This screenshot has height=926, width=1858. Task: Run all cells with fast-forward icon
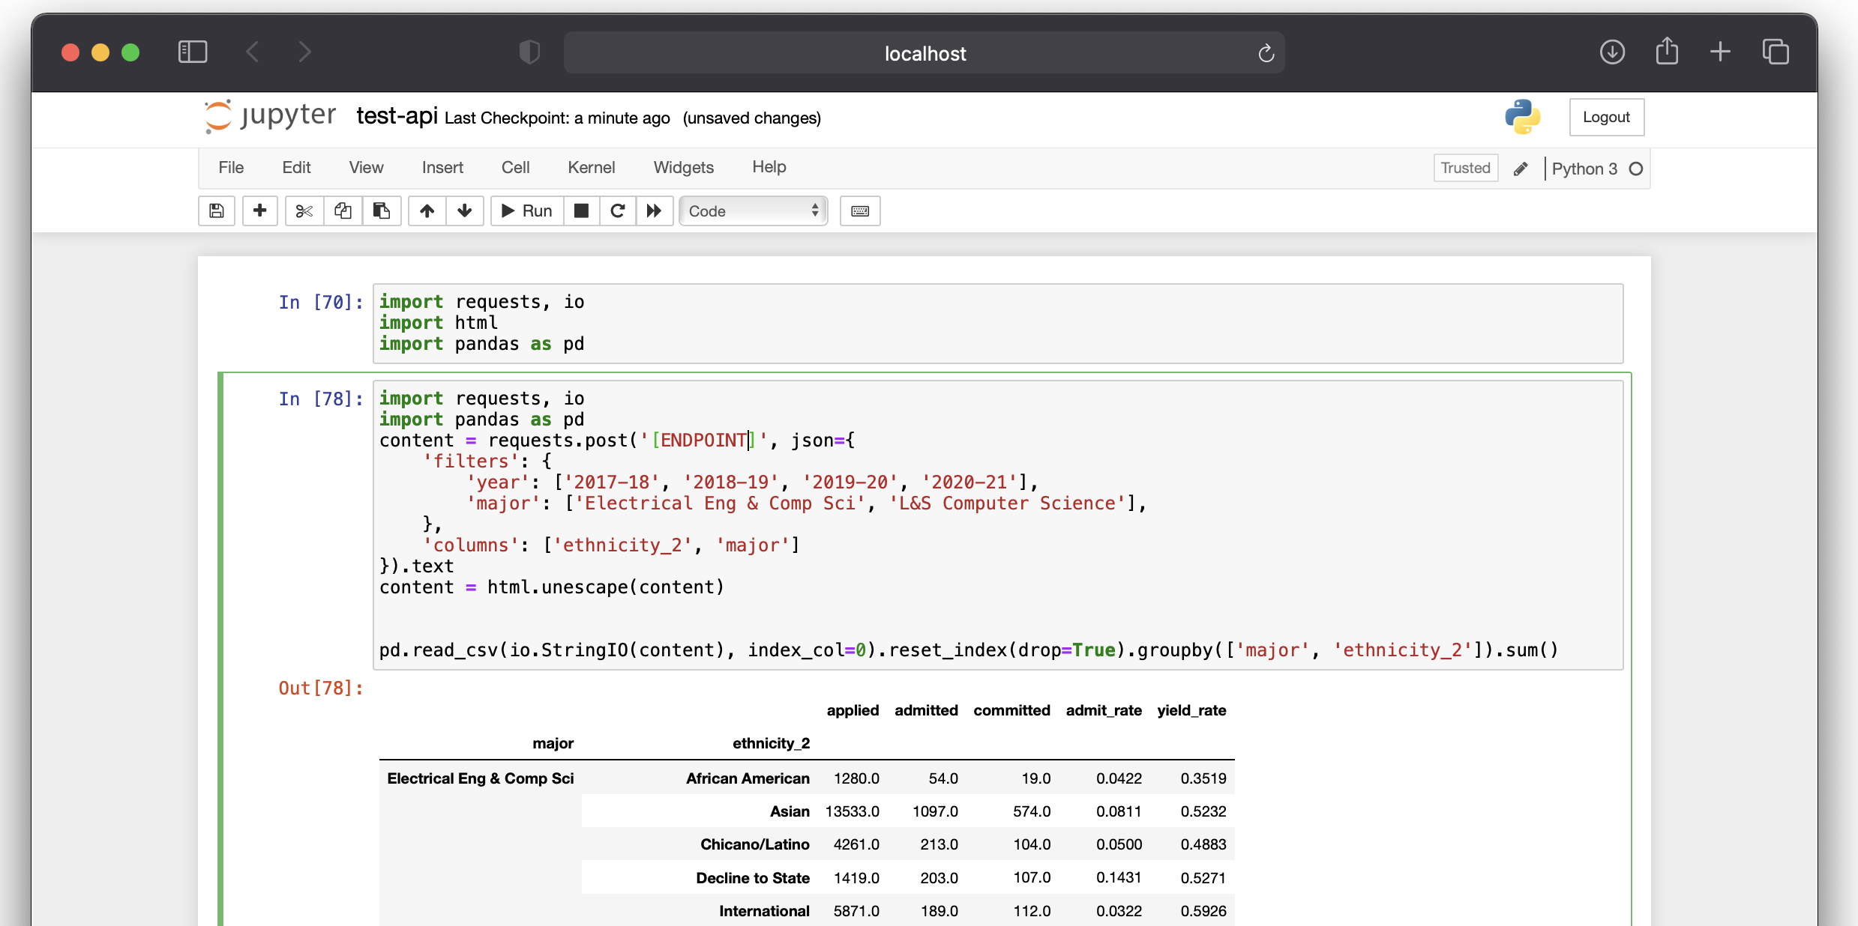(653, 211)
